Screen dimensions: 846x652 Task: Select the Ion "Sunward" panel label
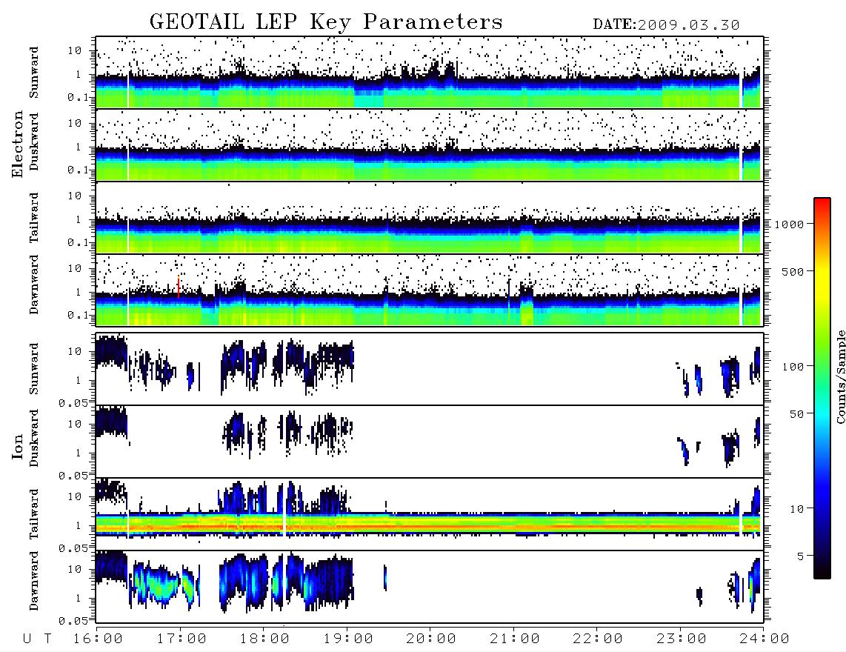[x=34, y=368]
